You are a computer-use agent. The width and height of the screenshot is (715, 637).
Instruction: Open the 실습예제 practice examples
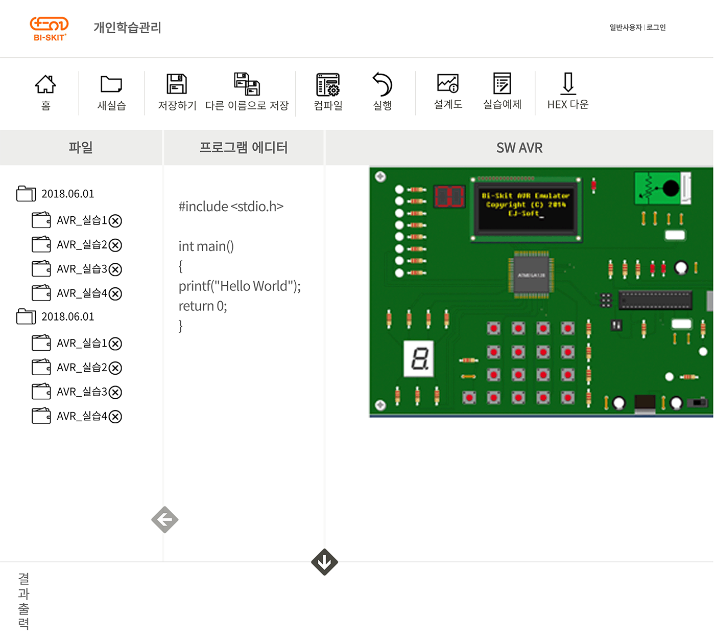(502, 90)
